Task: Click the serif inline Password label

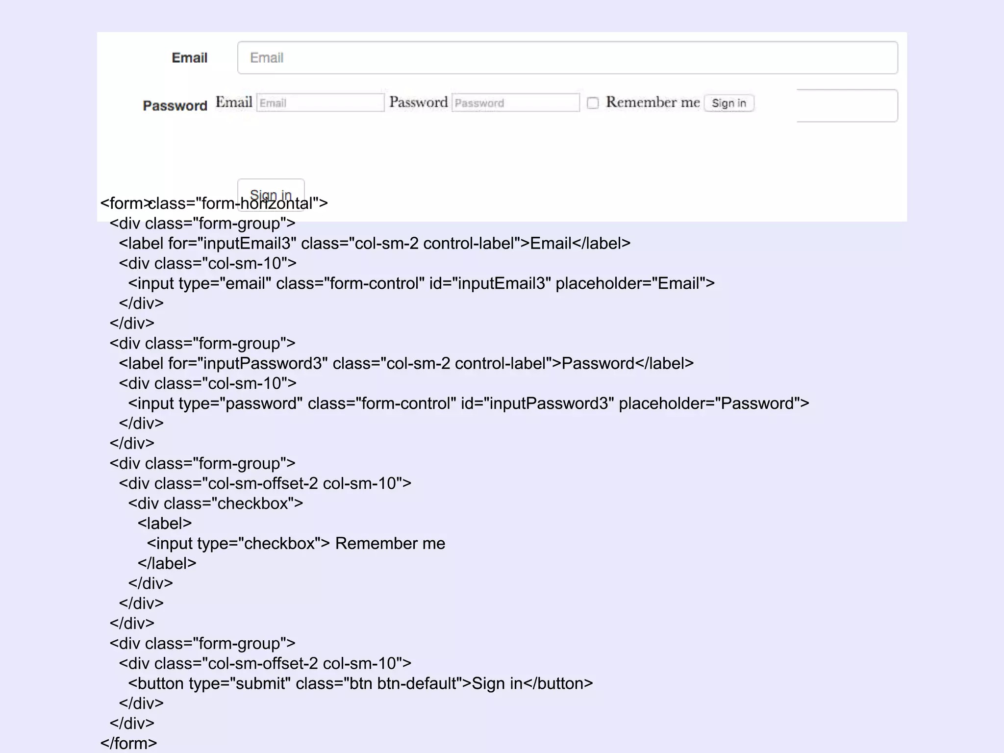Action: [418, 102]
